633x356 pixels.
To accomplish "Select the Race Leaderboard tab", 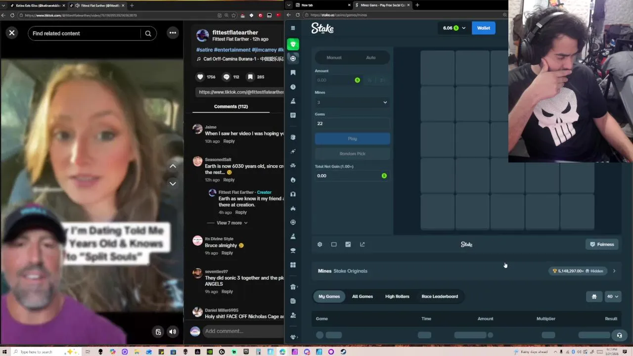I will click(440, 296).
